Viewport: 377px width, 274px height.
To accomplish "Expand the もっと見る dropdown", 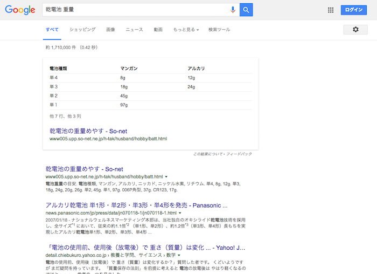I will coord(186,30).
